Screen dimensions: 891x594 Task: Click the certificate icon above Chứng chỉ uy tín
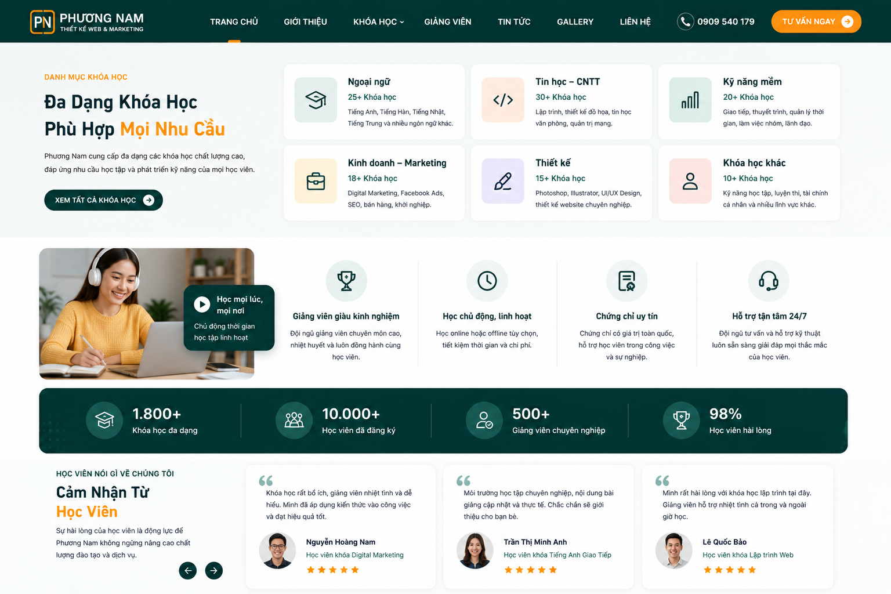(x=627, y=281)
